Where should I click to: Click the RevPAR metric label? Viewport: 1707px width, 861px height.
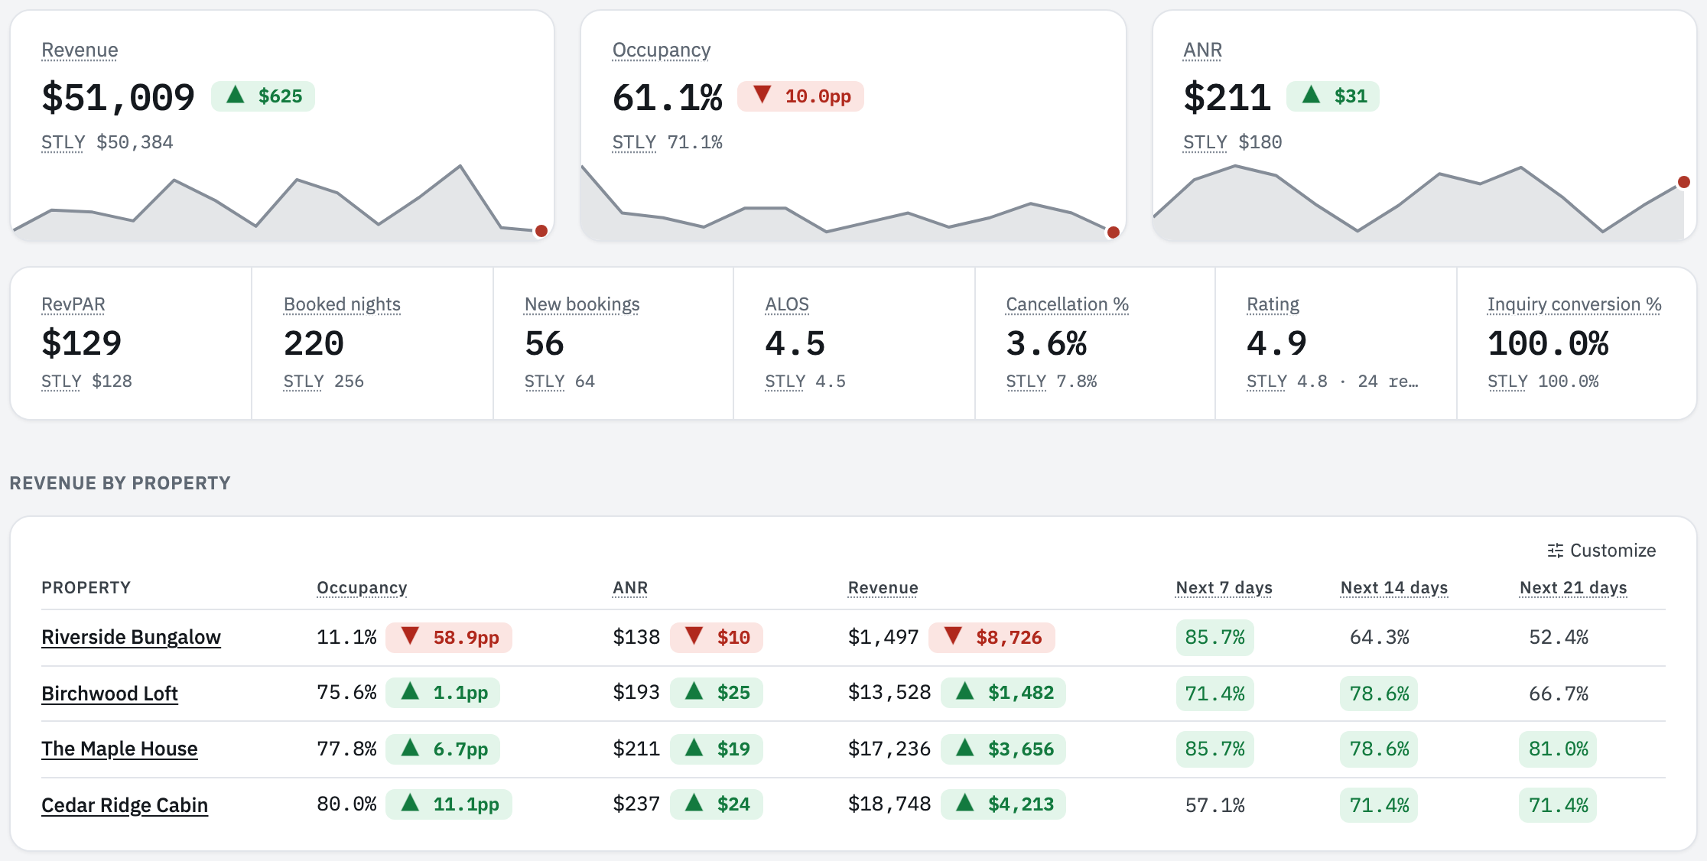(73, 304)
